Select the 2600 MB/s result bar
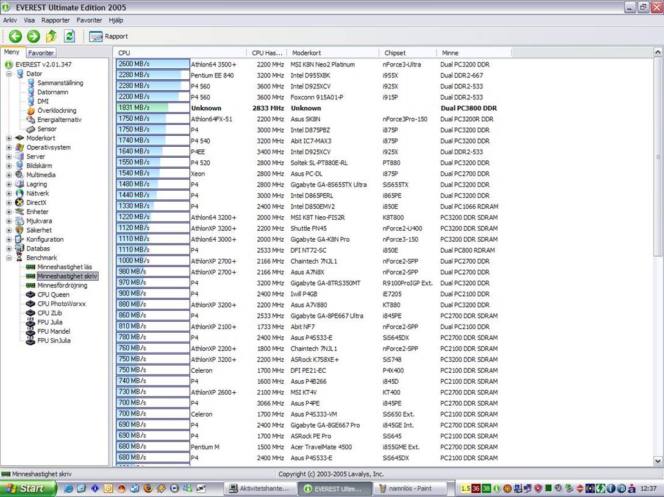664x497 pixels. [153, 64]
